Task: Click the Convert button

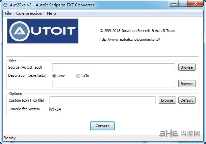Action: point(102,126)
